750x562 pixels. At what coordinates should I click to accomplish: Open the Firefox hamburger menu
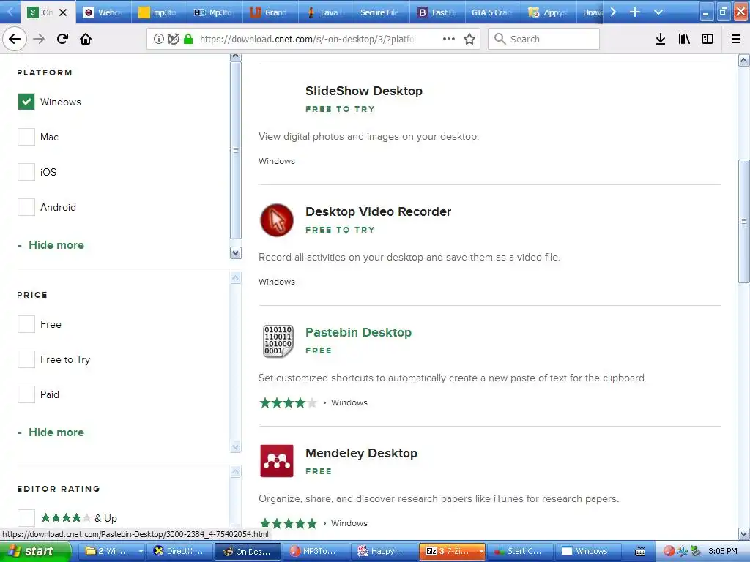coord(736,39)
